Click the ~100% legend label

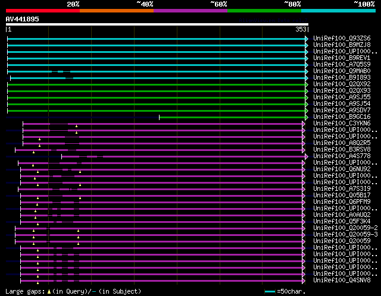pos(364,4)
